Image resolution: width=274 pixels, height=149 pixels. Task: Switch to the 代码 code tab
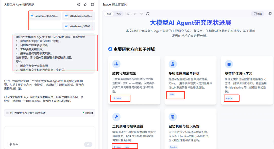118,14
